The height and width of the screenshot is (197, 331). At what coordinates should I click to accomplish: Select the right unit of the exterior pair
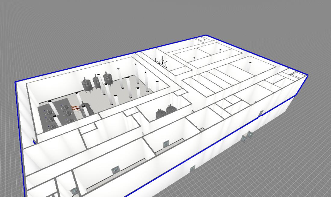pyautogui.click(x=249, y=135)
